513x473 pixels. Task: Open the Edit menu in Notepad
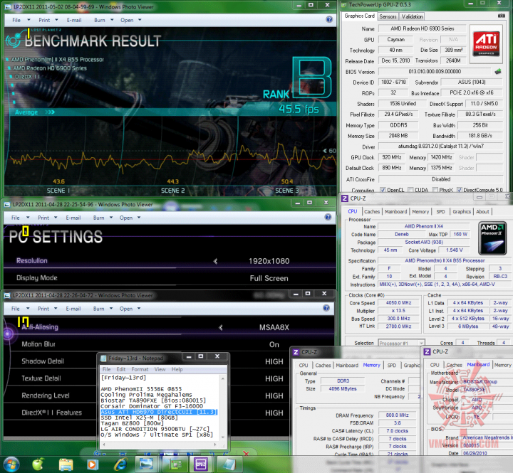coord(120,369)
